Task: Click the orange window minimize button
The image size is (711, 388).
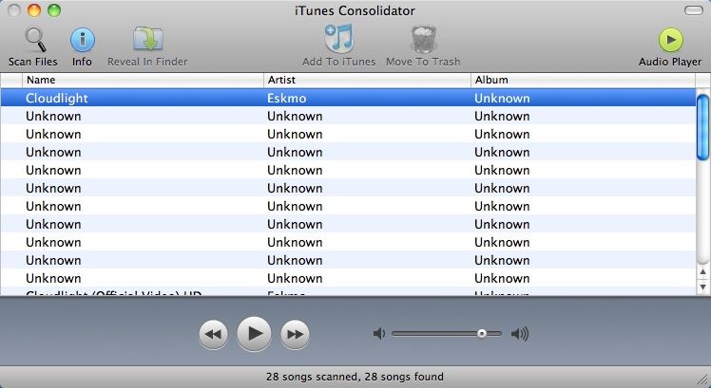Action: click(34, 10)
